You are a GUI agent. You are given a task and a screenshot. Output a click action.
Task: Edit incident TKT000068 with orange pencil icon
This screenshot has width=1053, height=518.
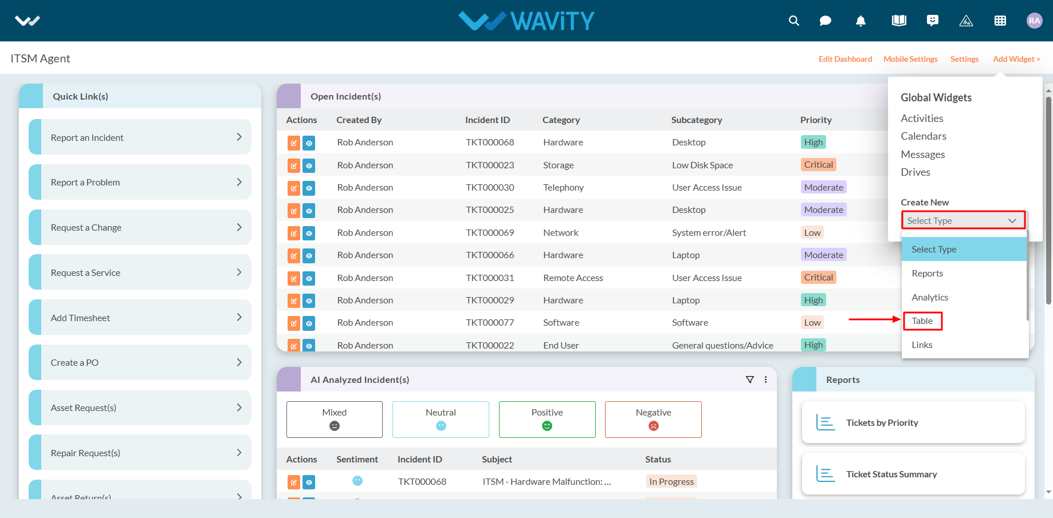[293, 143]
